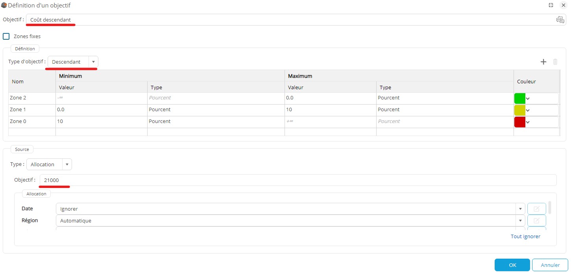This screenshot has width=571, height=272.
Task: Open the translation icon in Objectif field
Action: pos(560,20)
